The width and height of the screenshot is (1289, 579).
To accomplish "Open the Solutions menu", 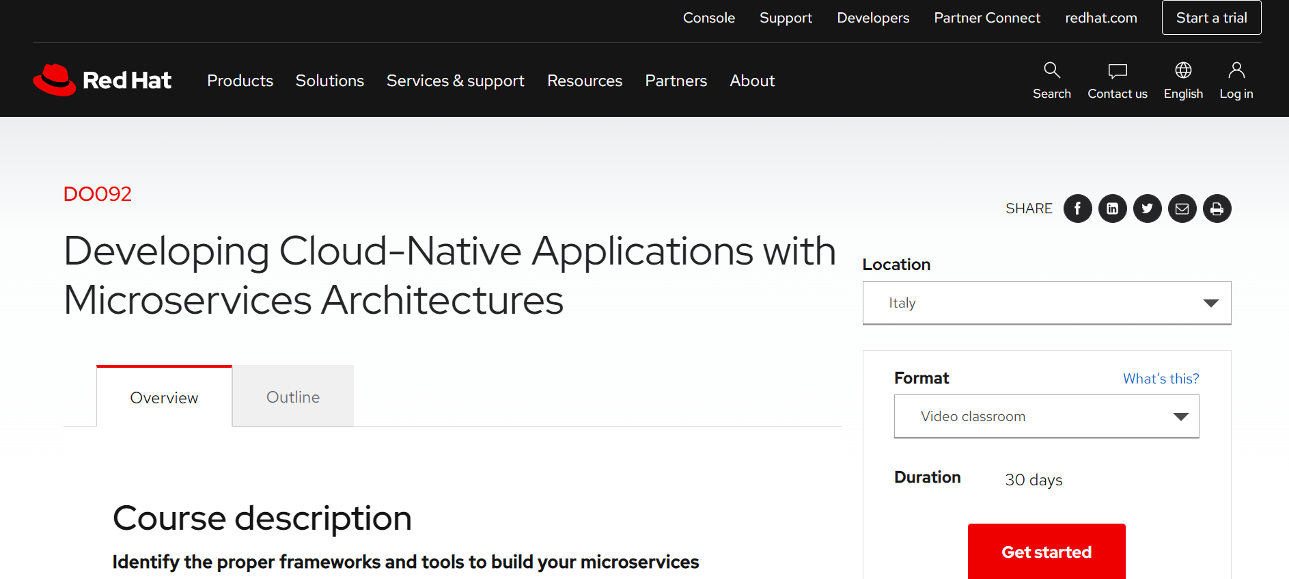I will (330, 81).
